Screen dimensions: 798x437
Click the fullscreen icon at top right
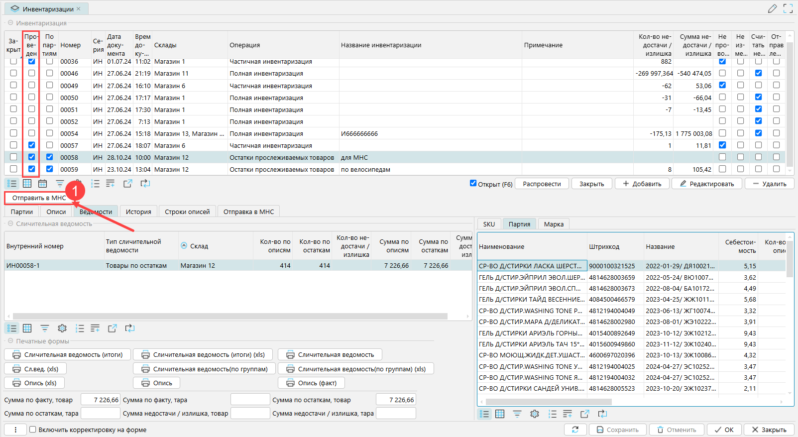(x=788, y=8)
